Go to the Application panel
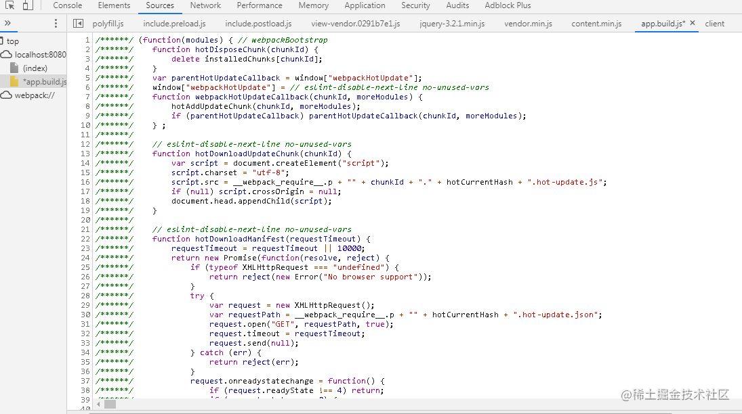 [x=365, y=5]
